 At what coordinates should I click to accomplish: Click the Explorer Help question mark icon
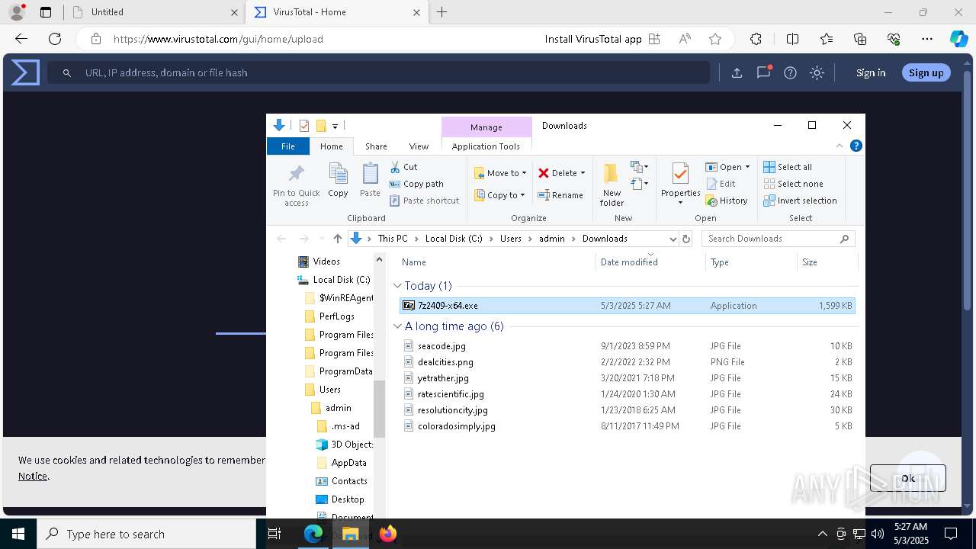point(856,146)
